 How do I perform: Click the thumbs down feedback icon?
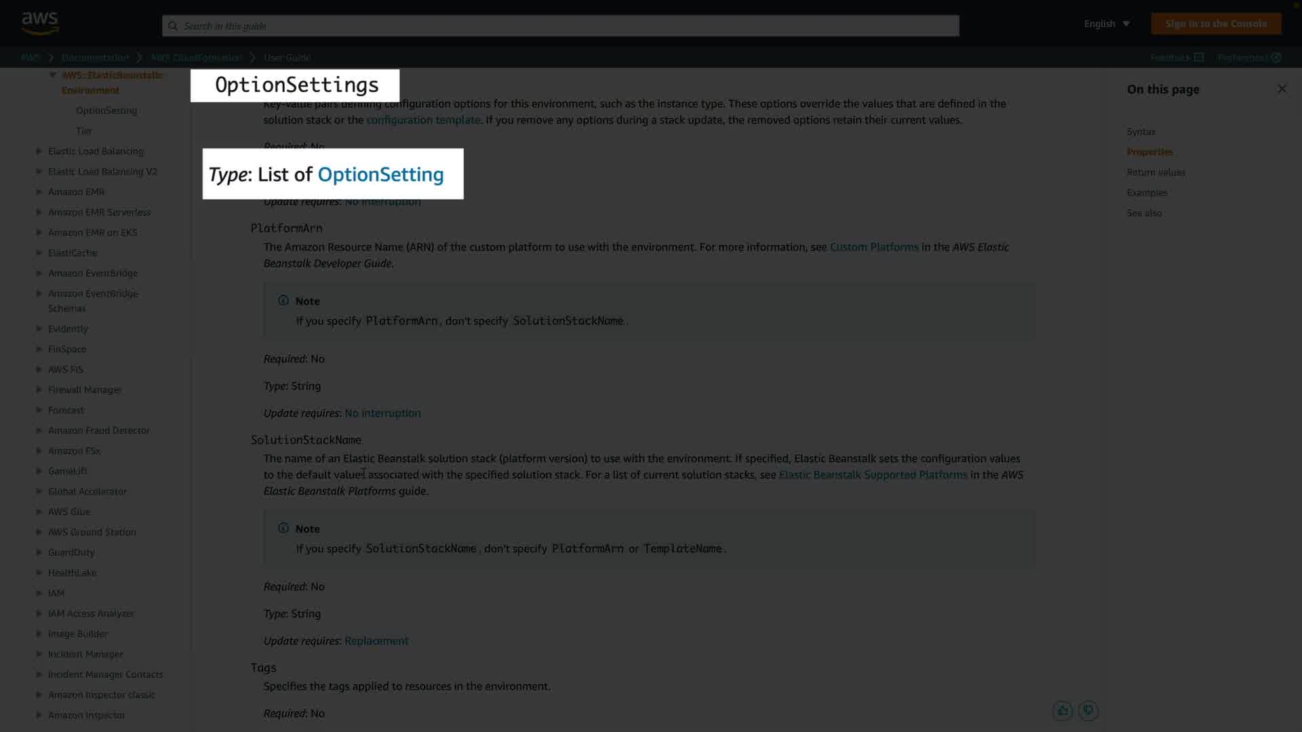[x=1088, y=710]
